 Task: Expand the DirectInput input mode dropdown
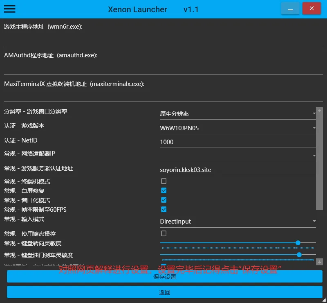point(238,222)
